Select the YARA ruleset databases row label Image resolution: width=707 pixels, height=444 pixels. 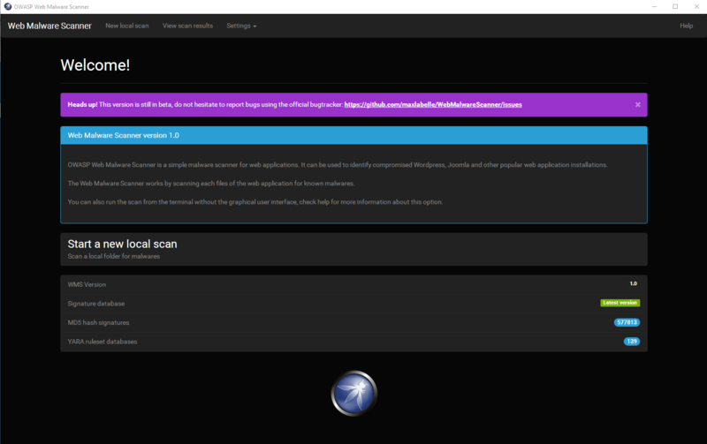point(103,341)
